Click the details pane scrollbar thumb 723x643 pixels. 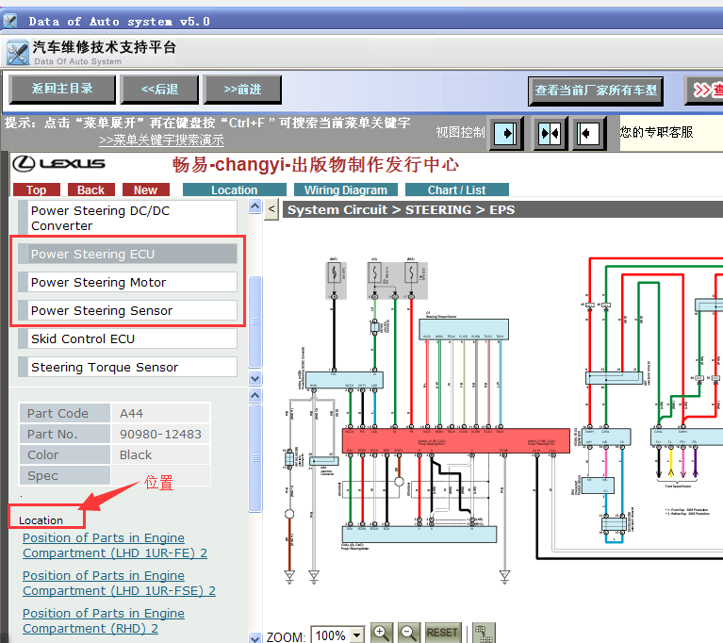coord(255,458)
